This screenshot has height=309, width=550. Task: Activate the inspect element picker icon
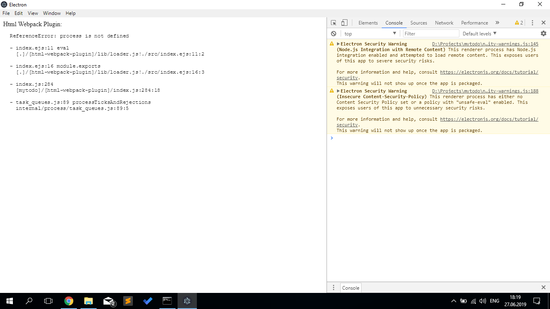[333, 23]
